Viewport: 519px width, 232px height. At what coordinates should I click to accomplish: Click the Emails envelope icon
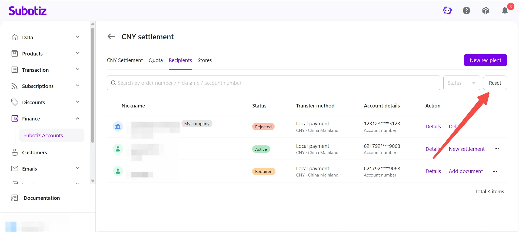click(x=15, y=169)
